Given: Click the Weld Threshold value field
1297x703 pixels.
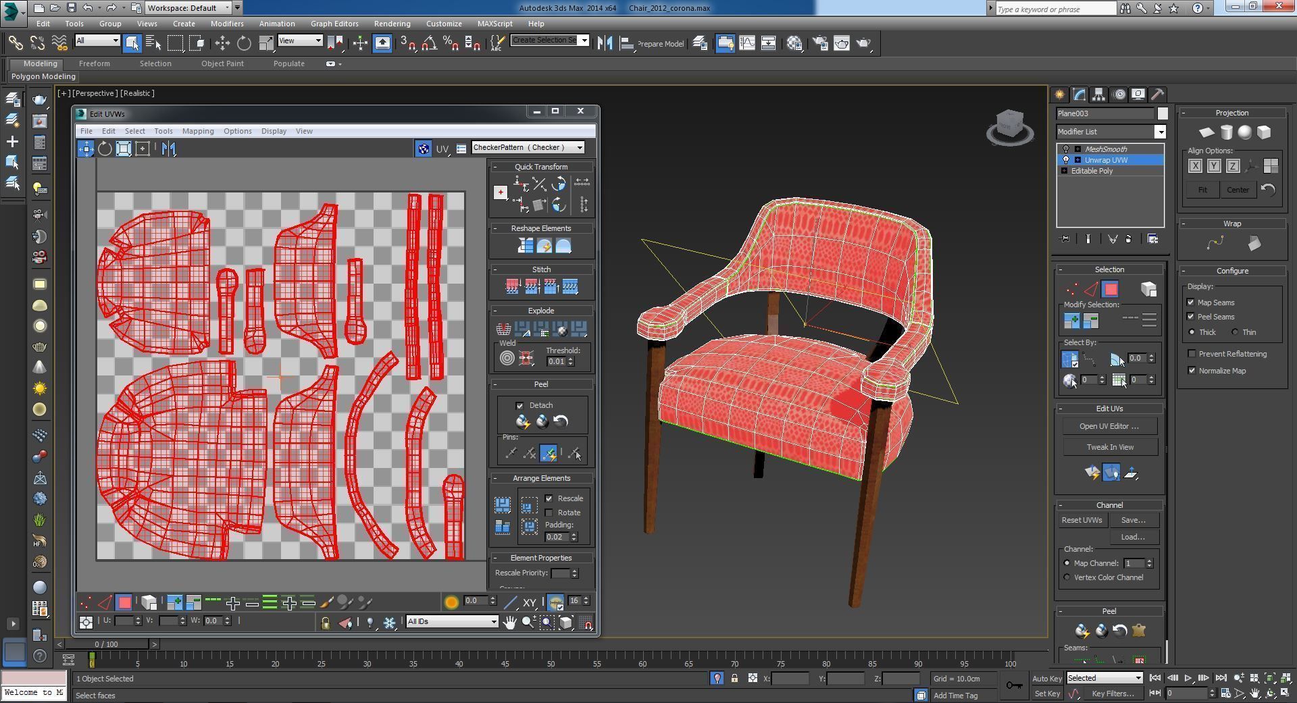Looking at the screenshot, I should click(x=557, y=361).
